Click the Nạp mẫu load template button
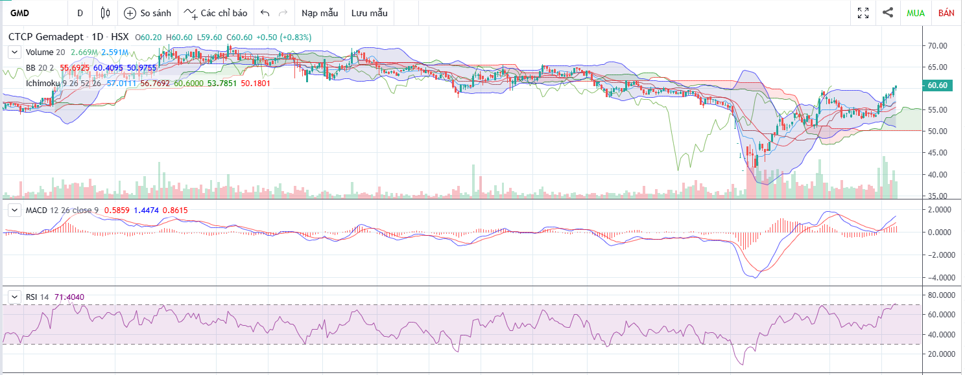This screenshot has width=965, height=375. tap(320, 13)
